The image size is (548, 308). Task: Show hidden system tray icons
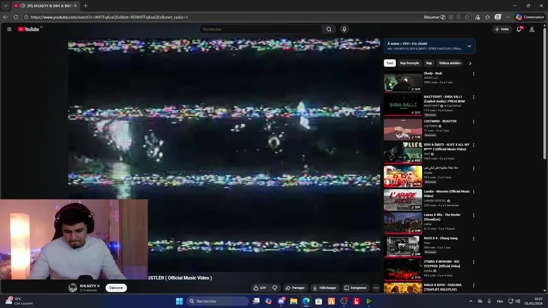click(471, 301)
